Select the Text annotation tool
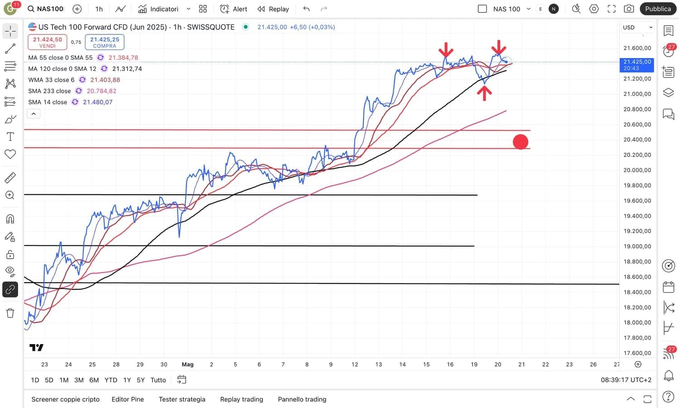 (x=10, y=137)
